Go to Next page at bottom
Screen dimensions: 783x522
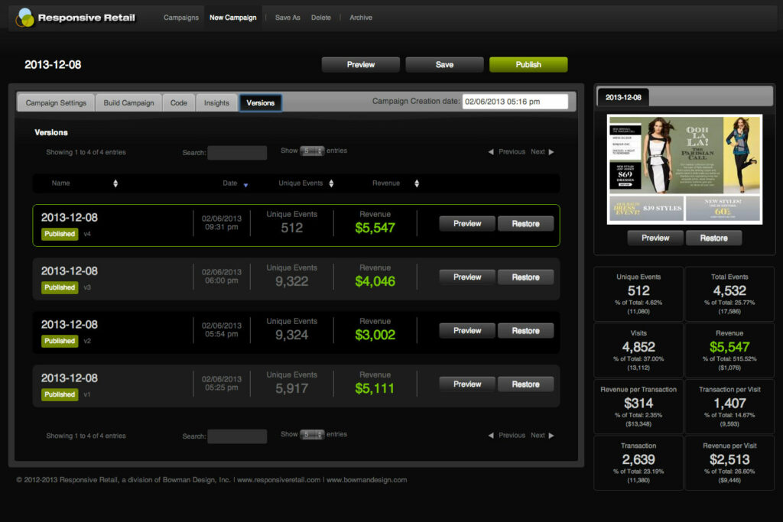[x=542, y=435]
